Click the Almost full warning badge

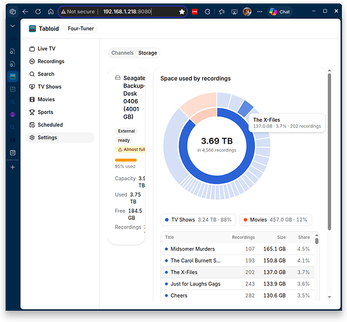(x=130, y=149)
